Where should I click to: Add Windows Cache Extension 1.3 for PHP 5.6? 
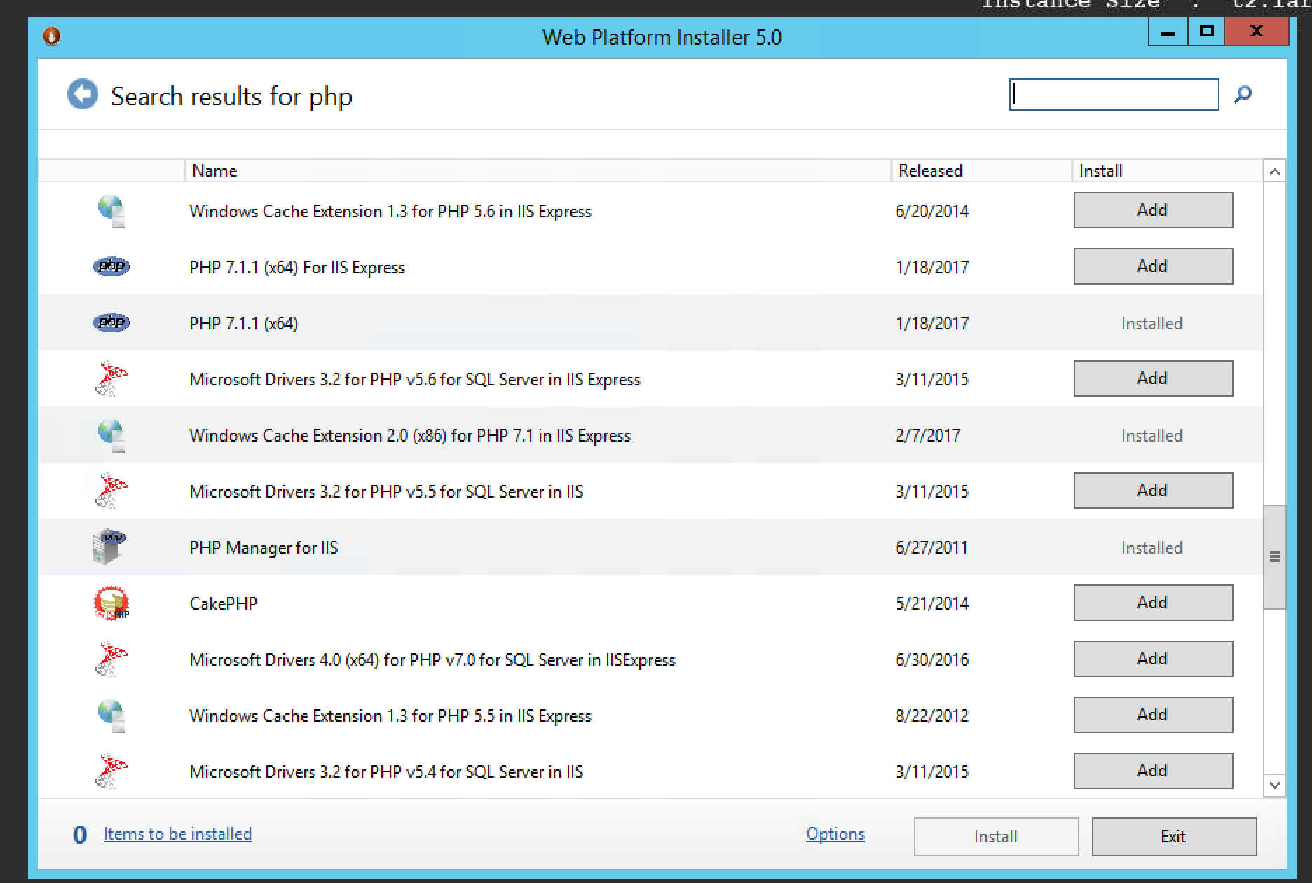[x=1153, y=210]
